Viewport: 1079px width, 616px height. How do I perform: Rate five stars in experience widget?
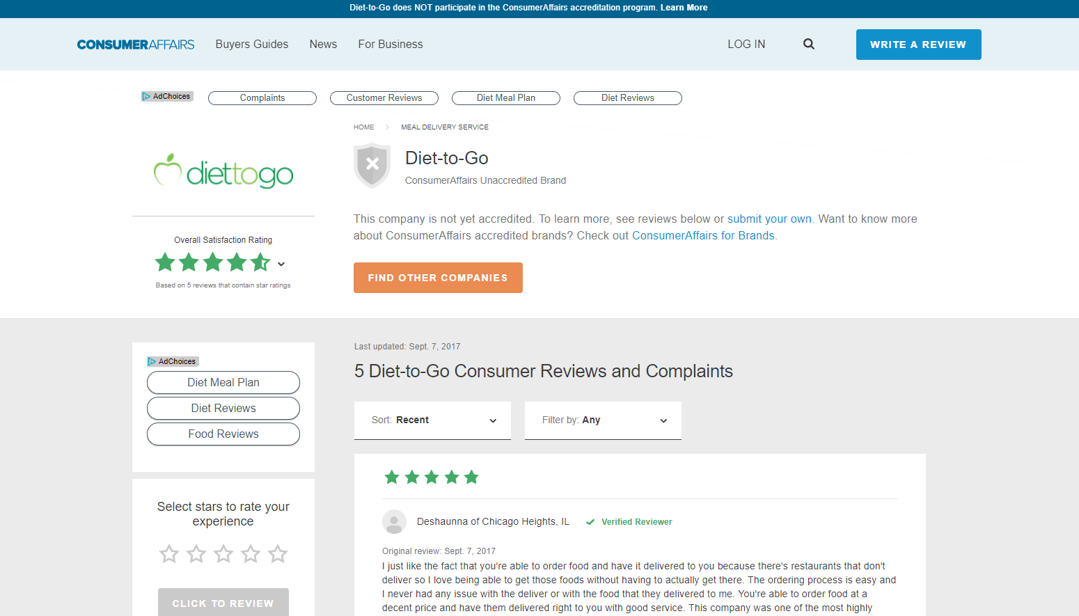278,554
